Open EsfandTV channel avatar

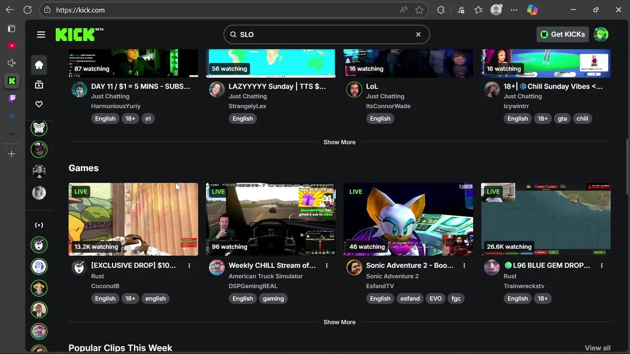pyautogui.click(x=354, y=267)
